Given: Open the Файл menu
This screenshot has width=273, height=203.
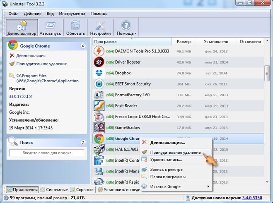Looking at the screenshot, I should [13, 14].
